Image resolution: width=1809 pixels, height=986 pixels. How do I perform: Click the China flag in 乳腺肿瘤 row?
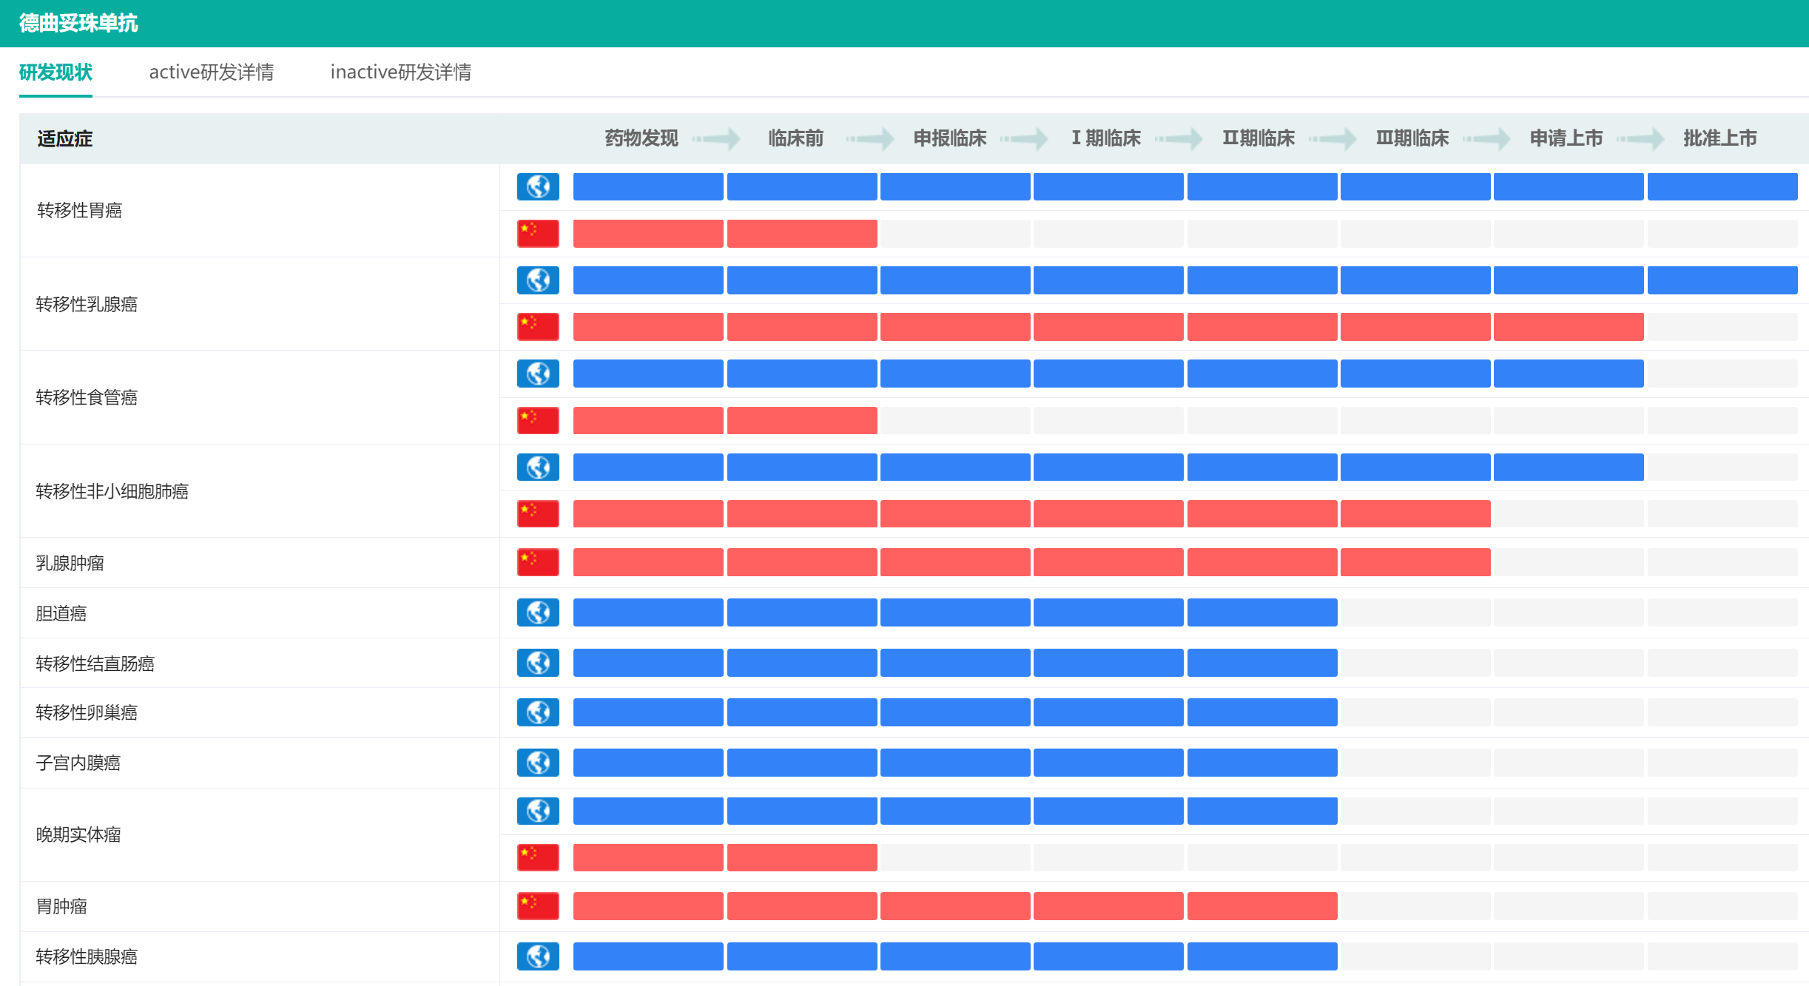[538, 562]
